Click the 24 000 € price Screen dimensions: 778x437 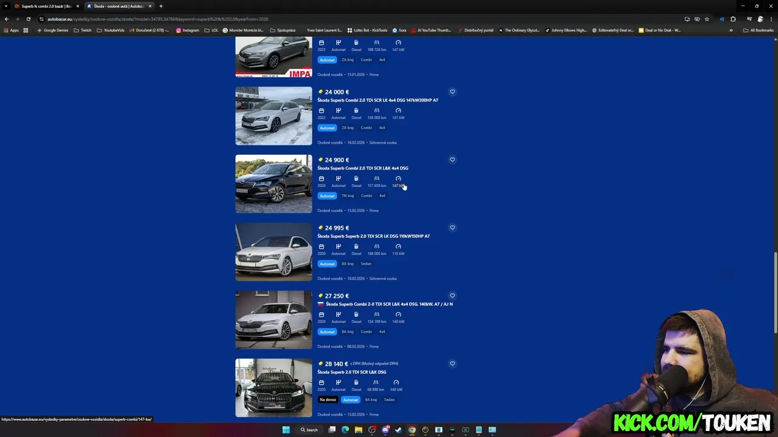[x=337, y=92]
